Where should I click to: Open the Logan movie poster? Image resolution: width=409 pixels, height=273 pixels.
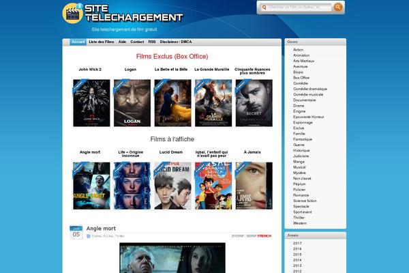(x=132, y=103)
